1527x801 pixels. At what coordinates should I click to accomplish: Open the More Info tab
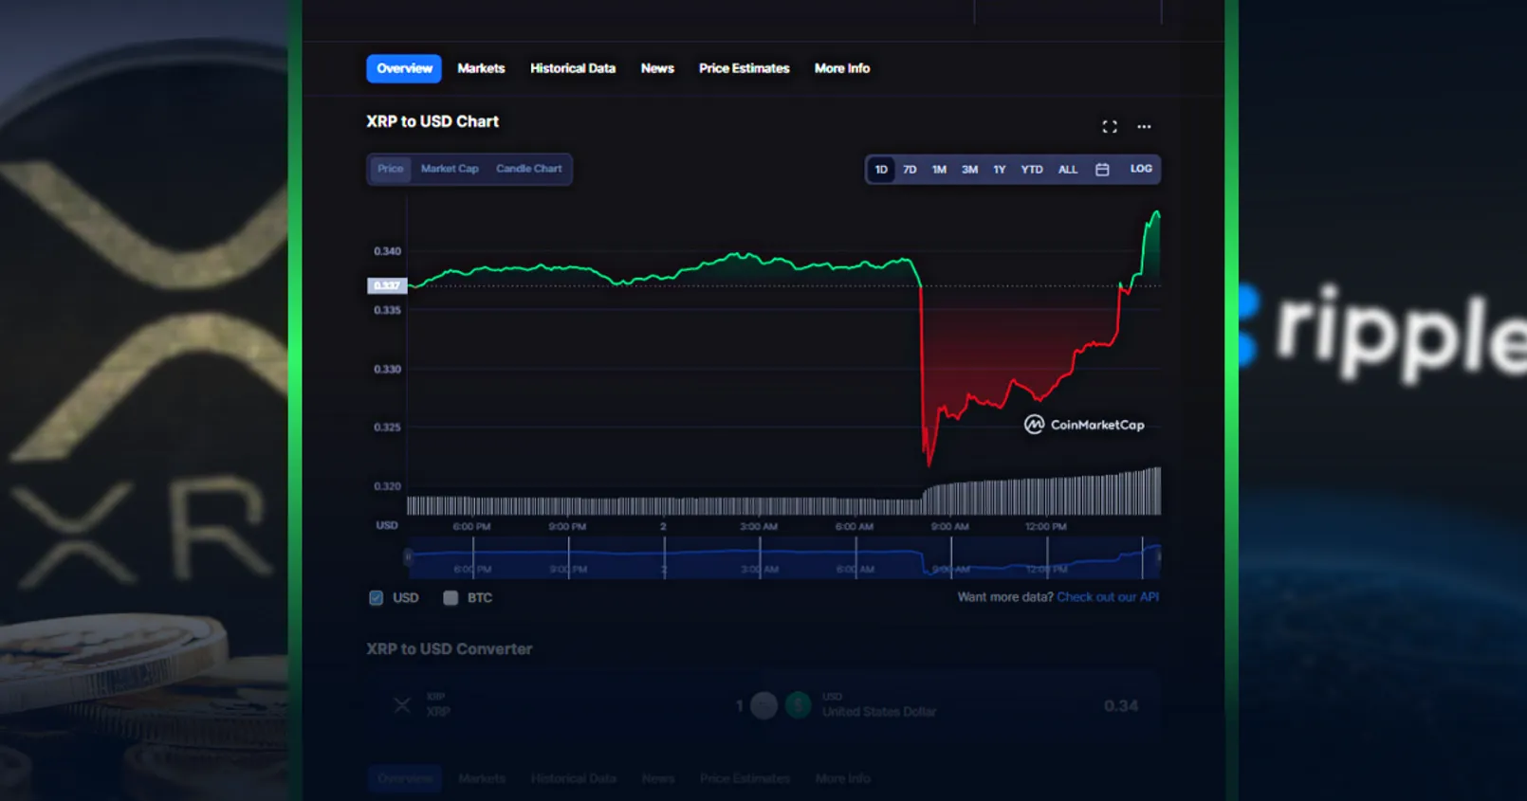point(842,68)
